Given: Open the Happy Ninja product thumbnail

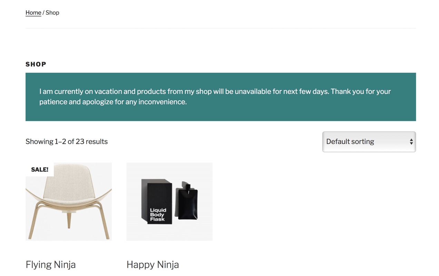Looking at the screenshot, I should point(169,201).
